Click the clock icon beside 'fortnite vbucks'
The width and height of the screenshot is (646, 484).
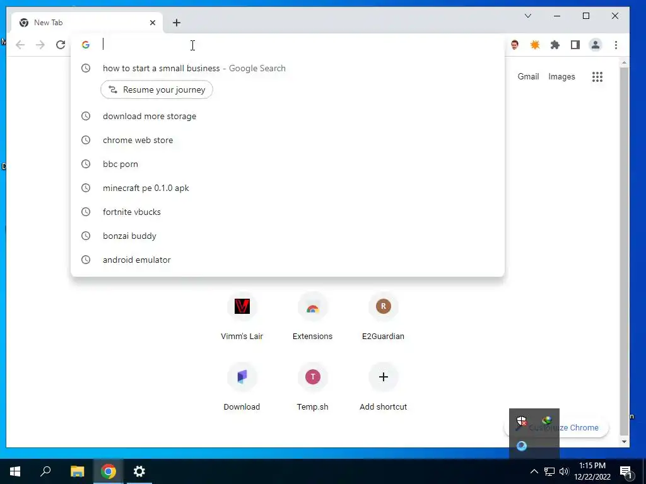click(x=86, y=212)
